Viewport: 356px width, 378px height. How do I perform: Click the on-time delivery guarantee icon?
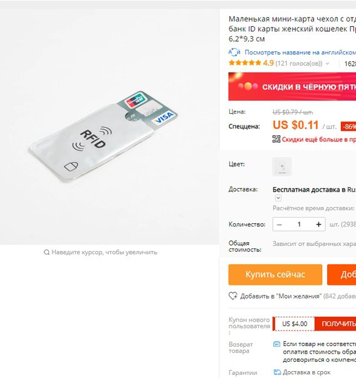click(x=277, y=372)
